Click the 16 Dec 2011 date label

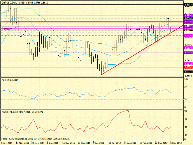68,143
